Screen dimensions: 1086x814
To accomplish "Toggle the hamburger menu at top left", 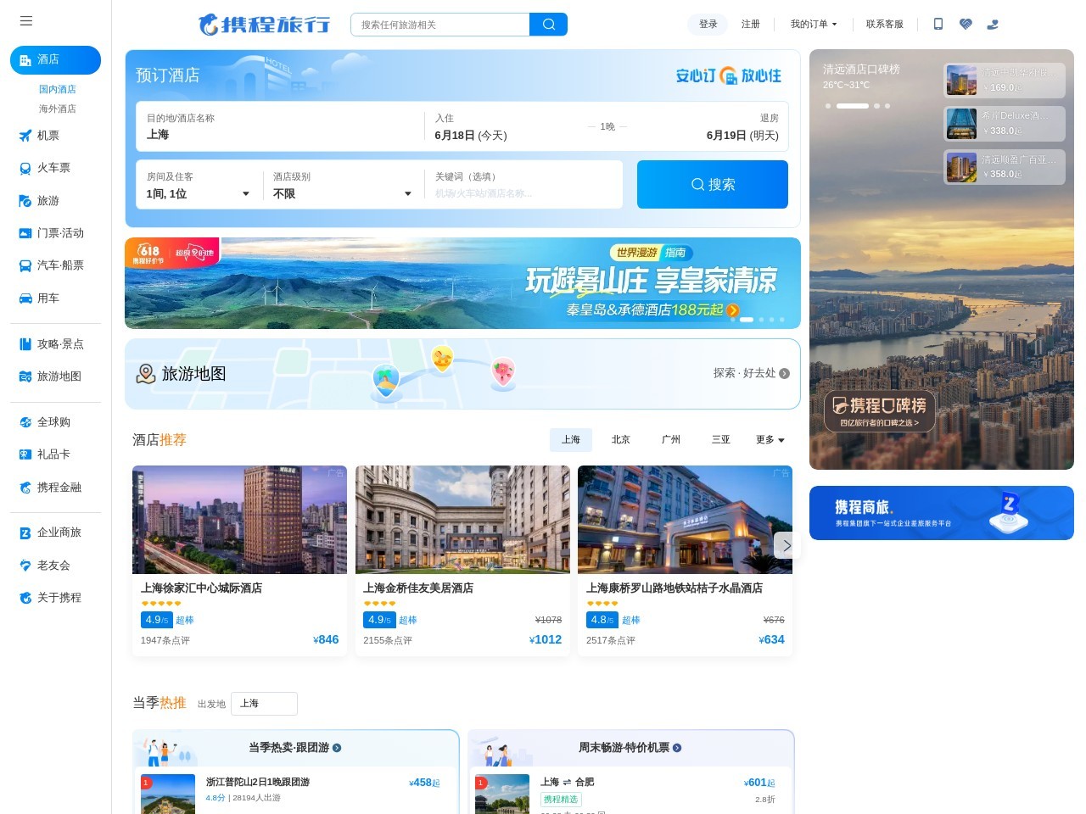I will [26, 21].
